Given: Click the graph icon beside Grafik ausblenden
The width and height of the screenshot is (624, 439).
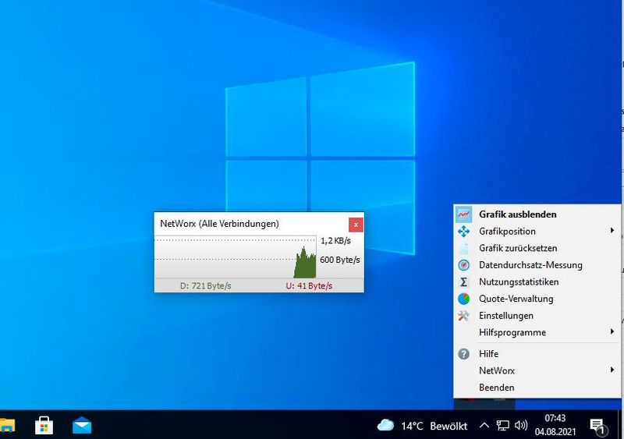Looking at the screenshot, I should 463,214.
